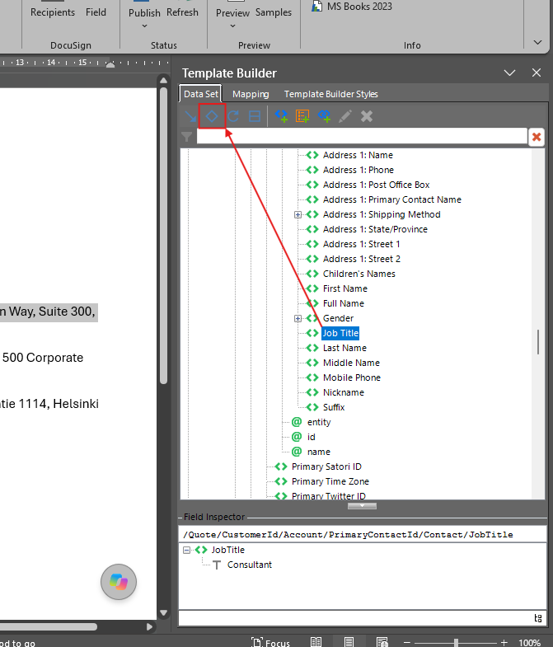
Task: Collapse the ribbon with the chevron
Action: [537, 43]
